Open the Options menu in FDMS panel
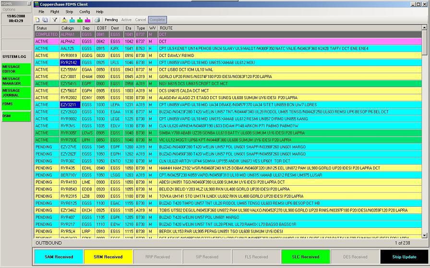The height and width of the screenshot is (268, 430). pyautogui.click(x=9, y=10)
